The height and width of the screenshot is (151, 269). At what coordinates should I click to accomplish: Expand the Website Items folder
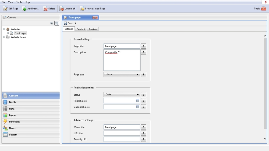[x=4, y=37]
